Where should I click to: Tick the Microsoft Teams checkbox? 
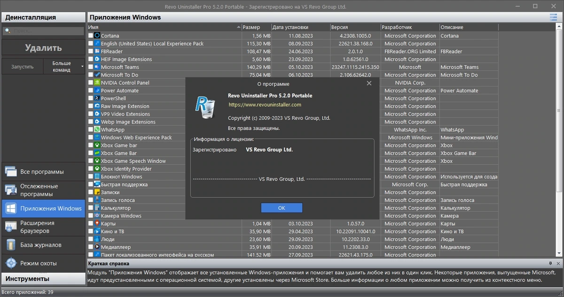tap(91, 67)
